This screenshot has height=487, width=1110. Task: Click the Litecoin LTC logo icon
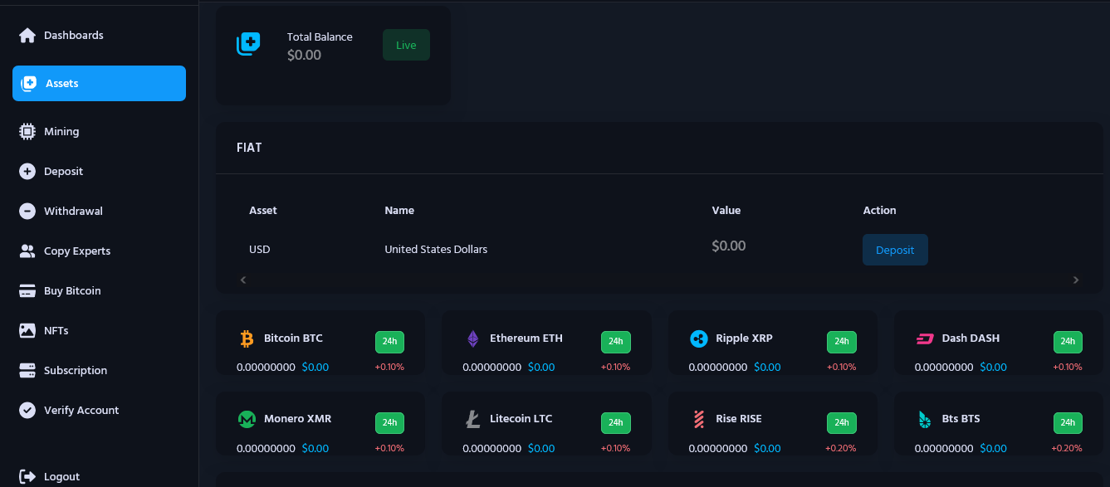coord(472,419)
